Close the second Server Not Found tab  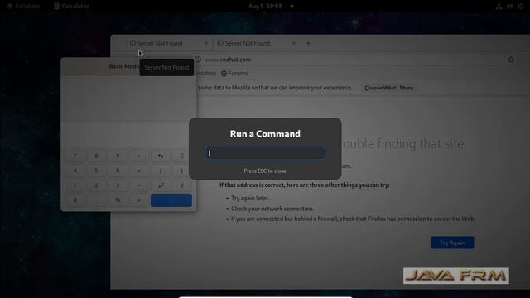294,43
